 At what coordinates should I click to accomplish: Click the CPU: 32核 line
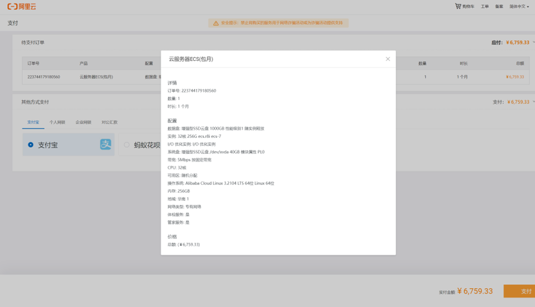click(177, 168)
